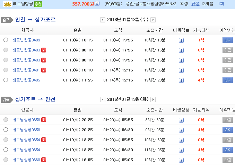Click the 규정 fare rules link

coord(195,3)
